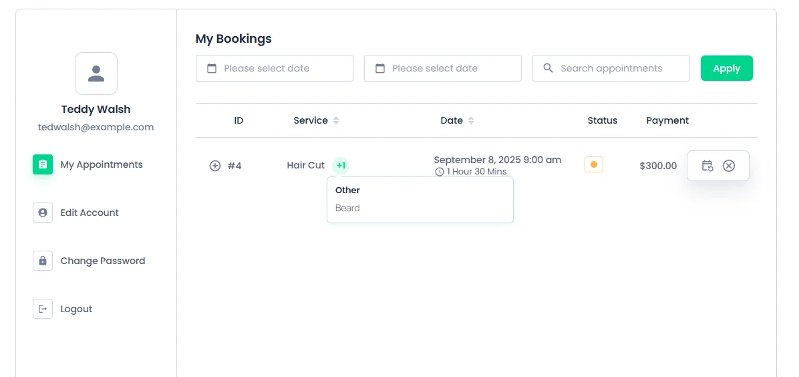This screenshot has width=799, height=377.
Task: Cancel booking #4 with the X icon
Action: coord(729,166)
